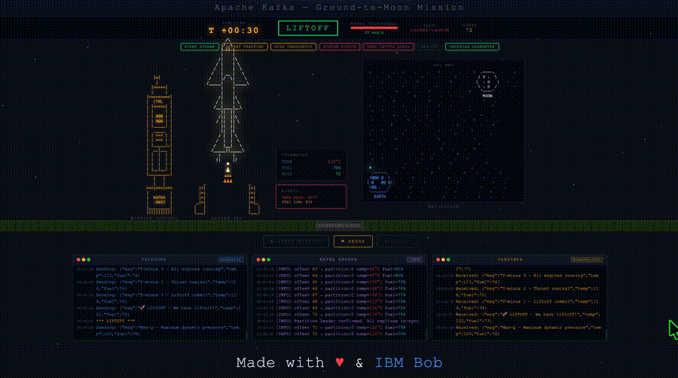Click the 'Partition leader confirmed' broker log line
The image size is (678, 378).
pos(338,321)
